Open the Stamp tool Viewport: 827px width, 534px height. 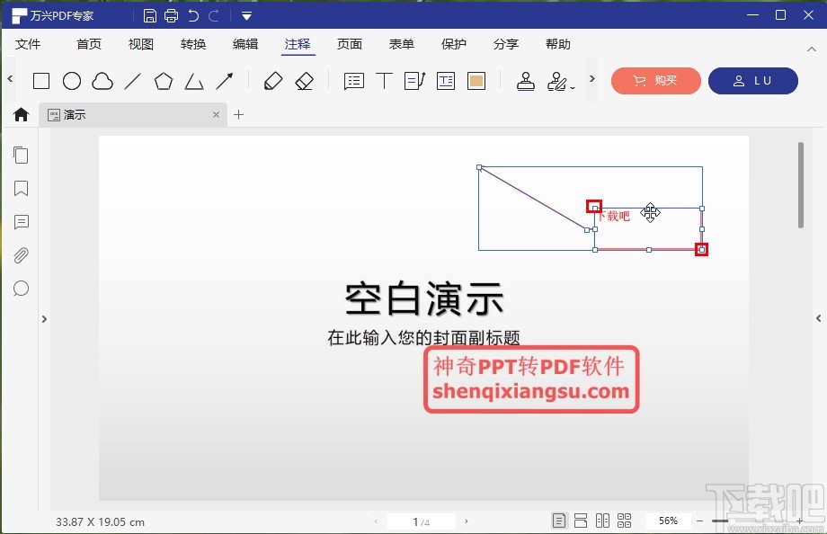point(526,80)
